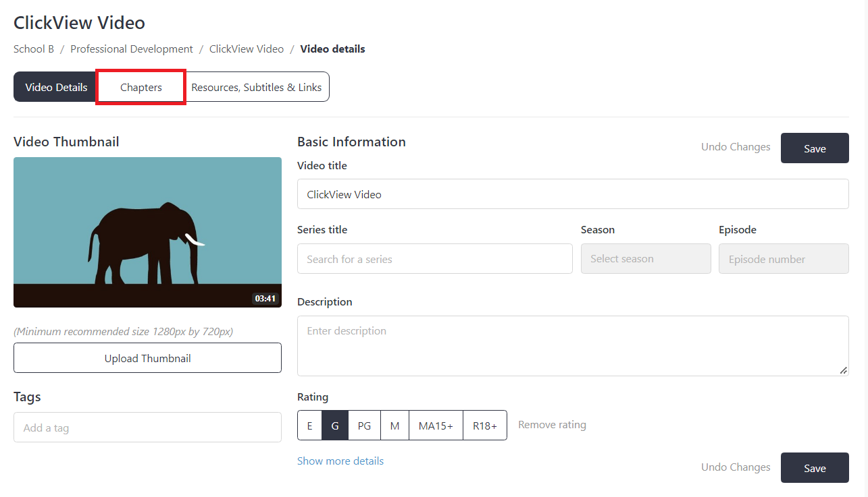Focus the Video title field

[x=573, y=194]
